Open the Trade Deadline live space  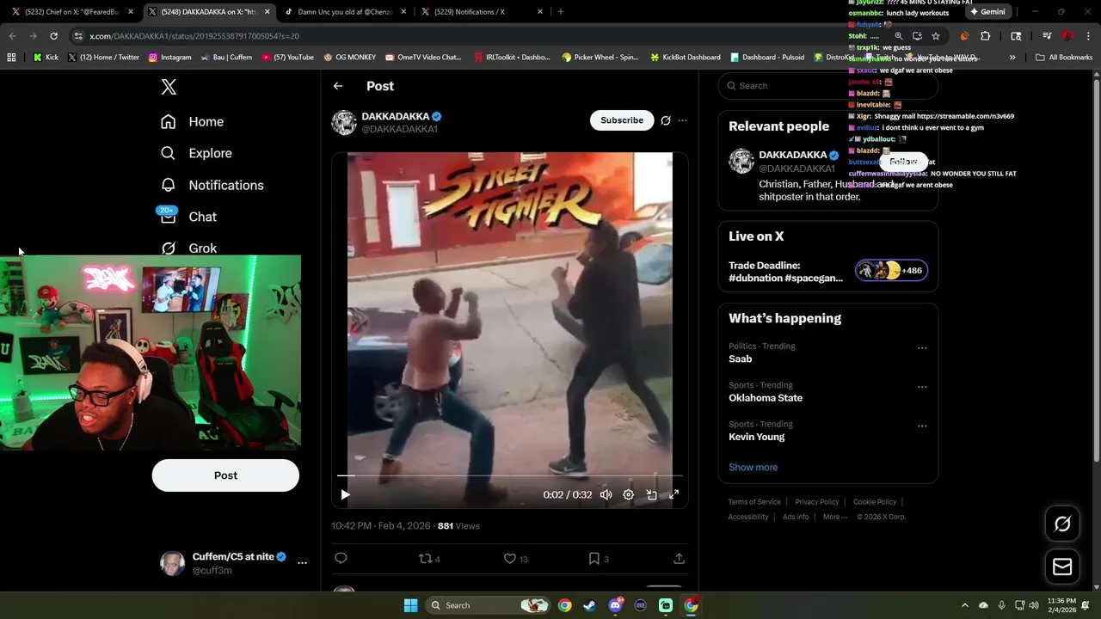tap(827, 271)
